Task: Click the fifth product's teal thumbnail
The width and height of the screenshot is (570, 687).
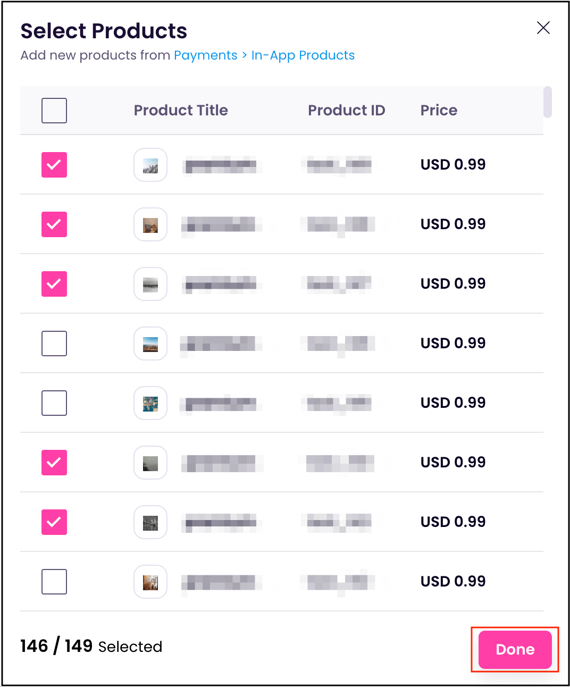Action: [150, 403]
